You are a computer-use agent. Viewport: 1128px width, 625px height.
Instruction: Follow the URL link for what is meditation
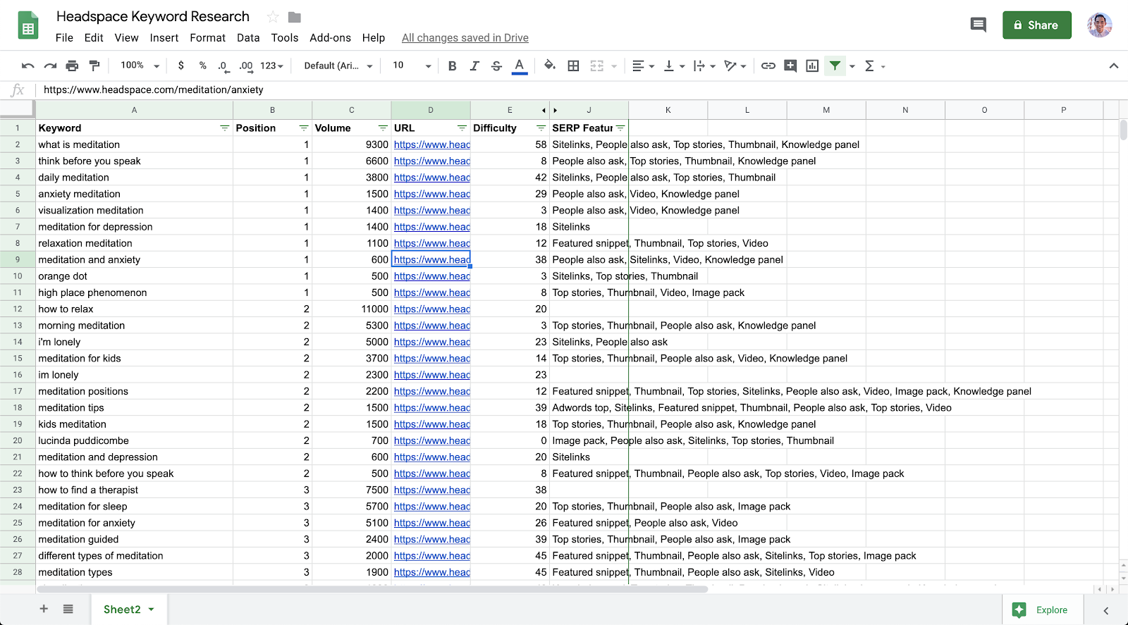point(432,144)
